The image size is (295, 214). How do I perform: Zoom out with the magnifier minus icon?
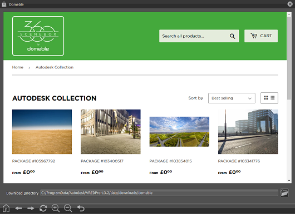68,208
